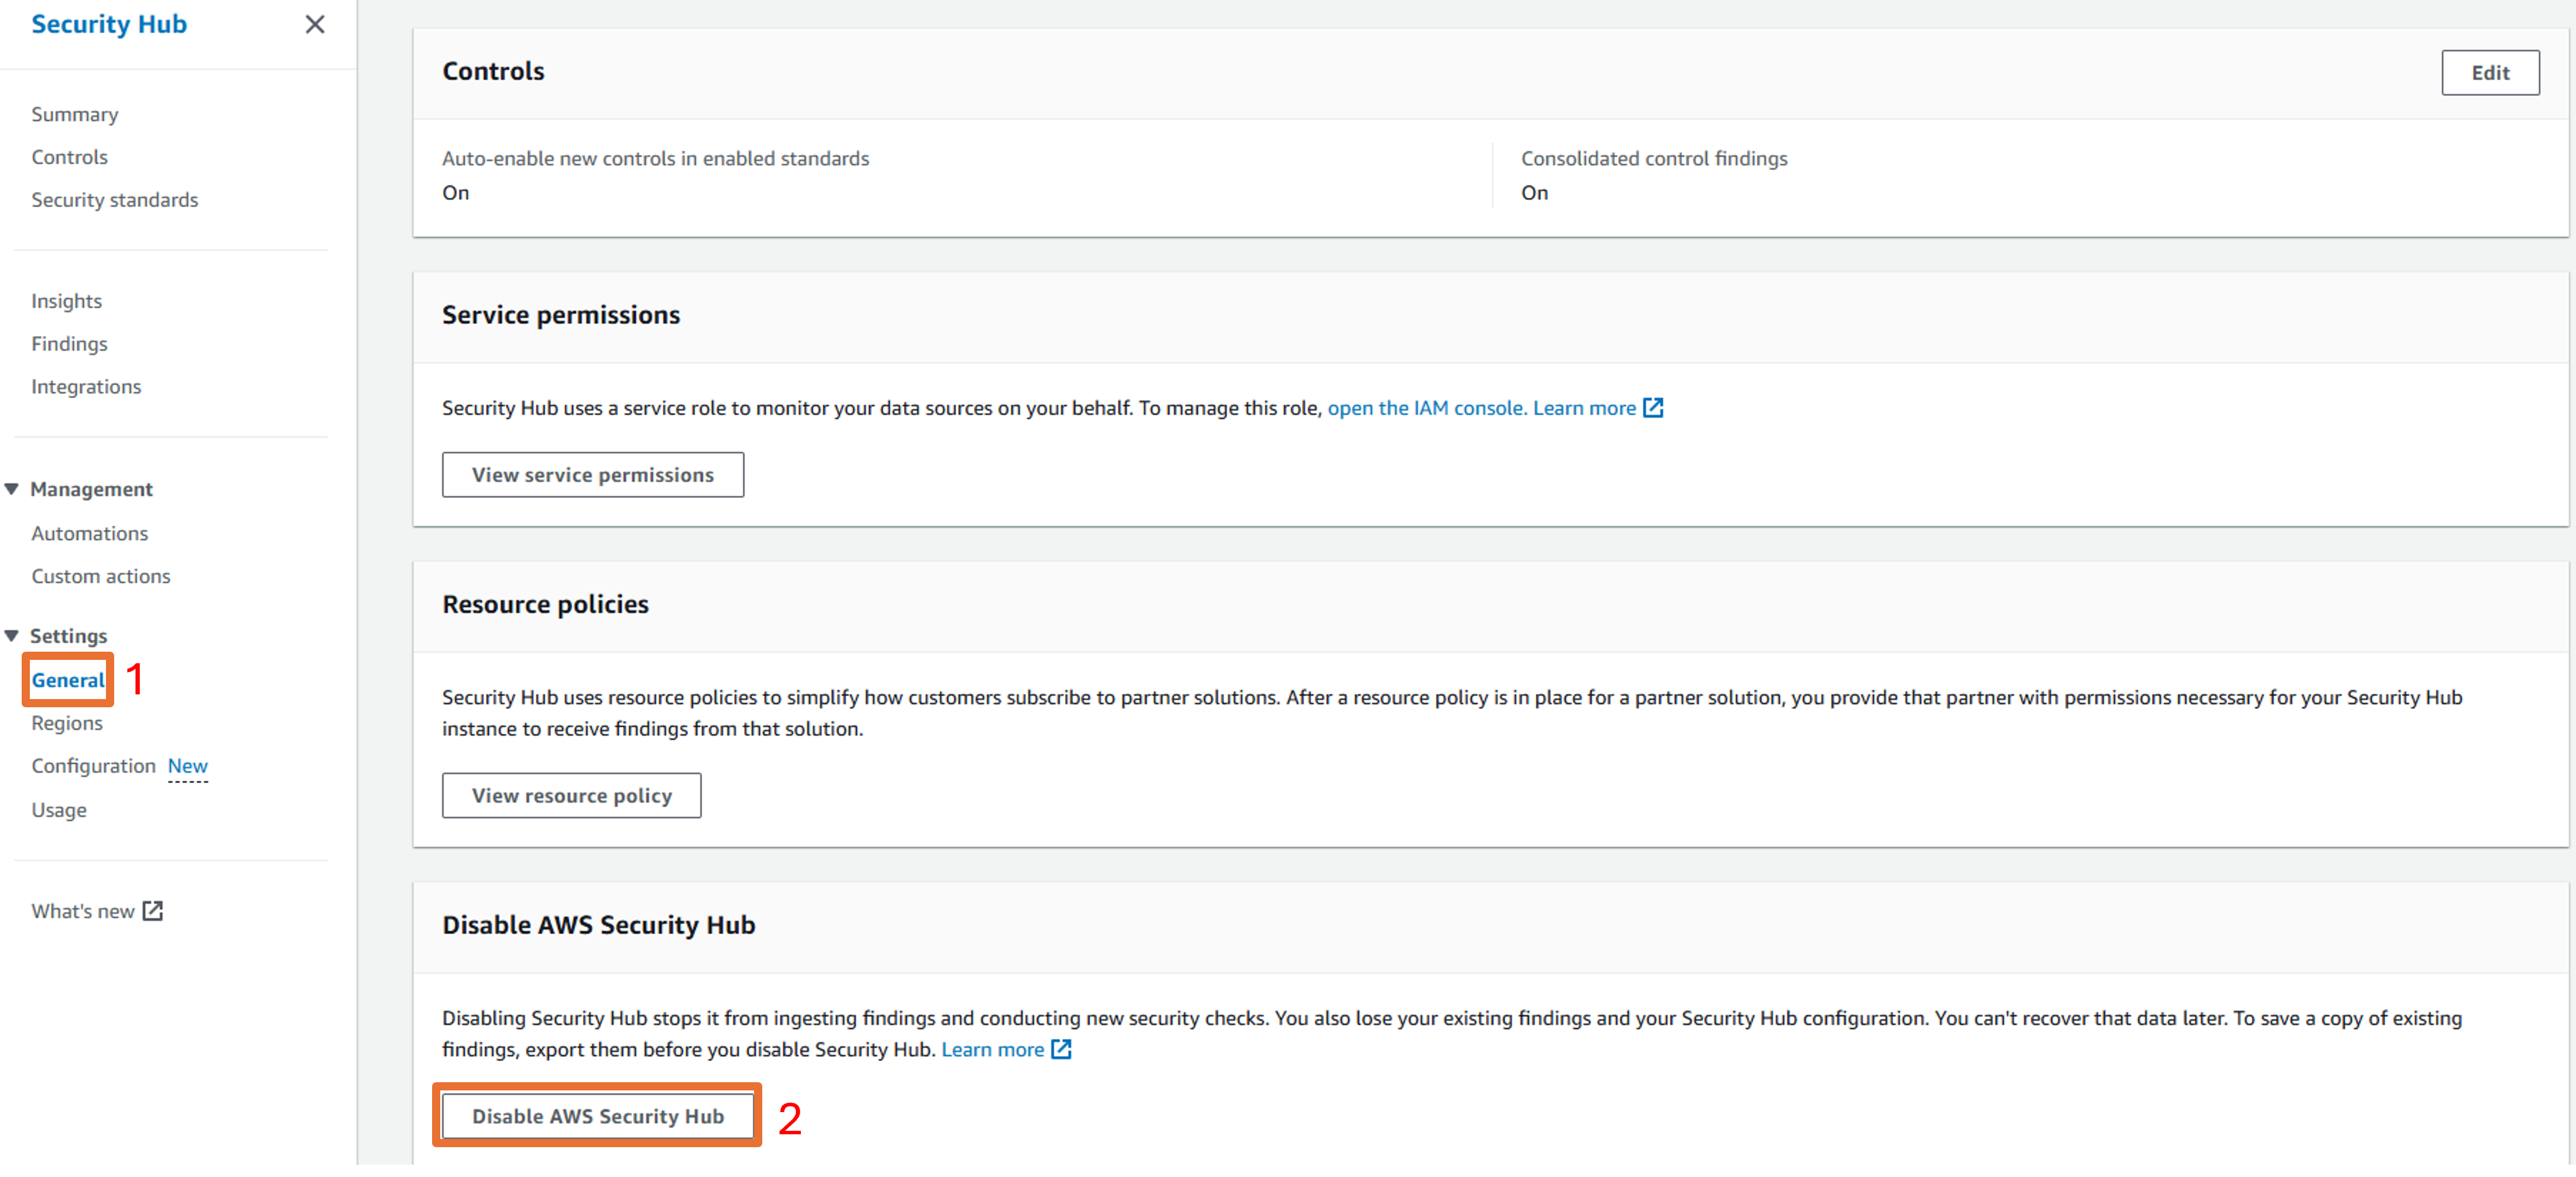Open Security standards page

pyautogui.click(x=115, y=200)
